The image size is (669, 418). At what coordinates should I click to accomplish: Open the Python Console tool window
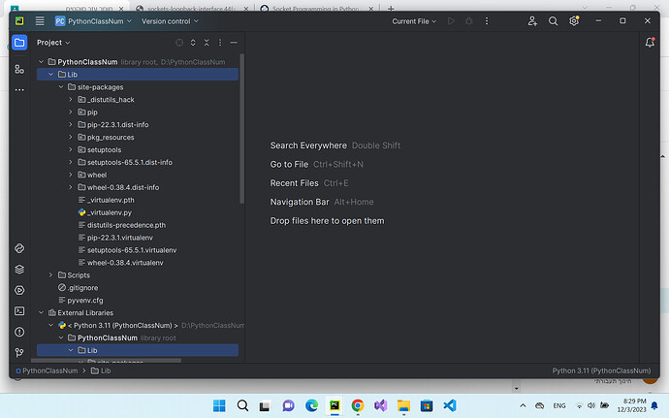point(19,248)
